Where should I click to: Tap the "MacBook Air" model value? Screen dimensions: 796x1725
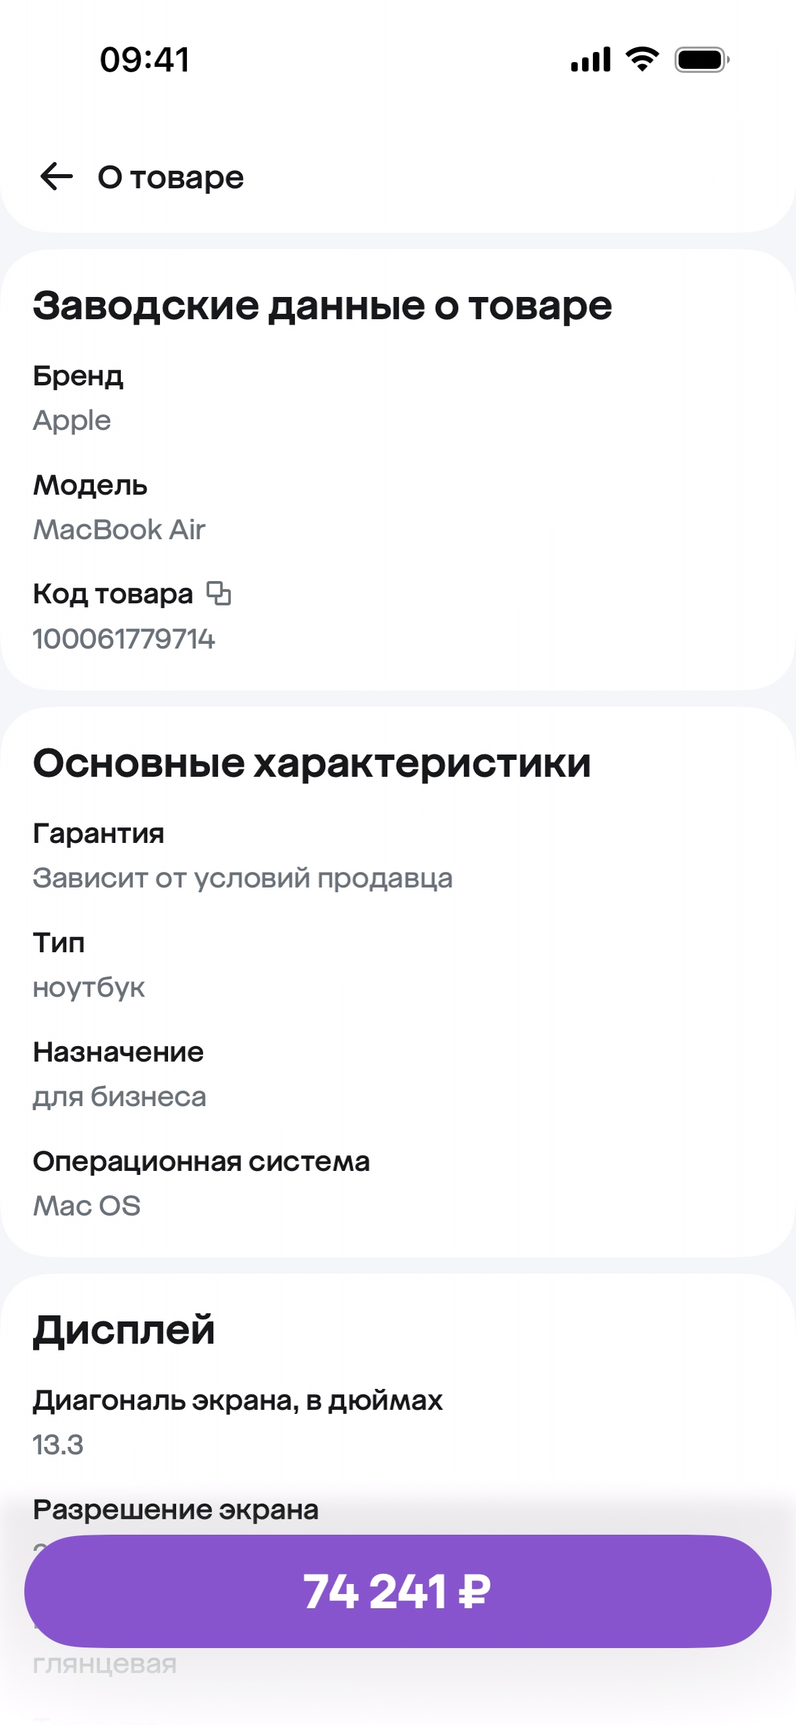[119, 530]
